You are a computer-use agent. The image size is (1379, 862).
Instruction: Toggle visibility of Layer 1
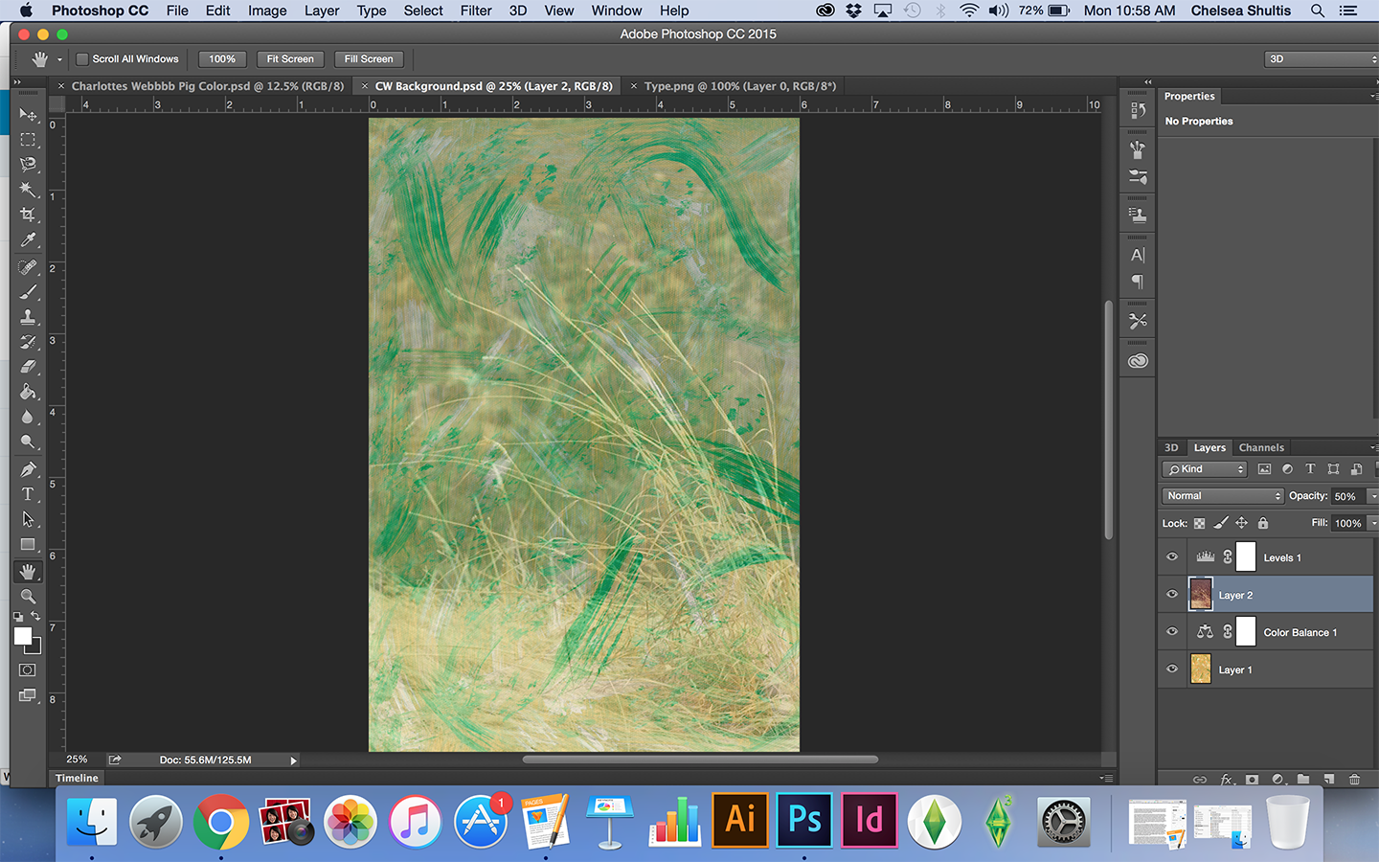coord(1172,669)
